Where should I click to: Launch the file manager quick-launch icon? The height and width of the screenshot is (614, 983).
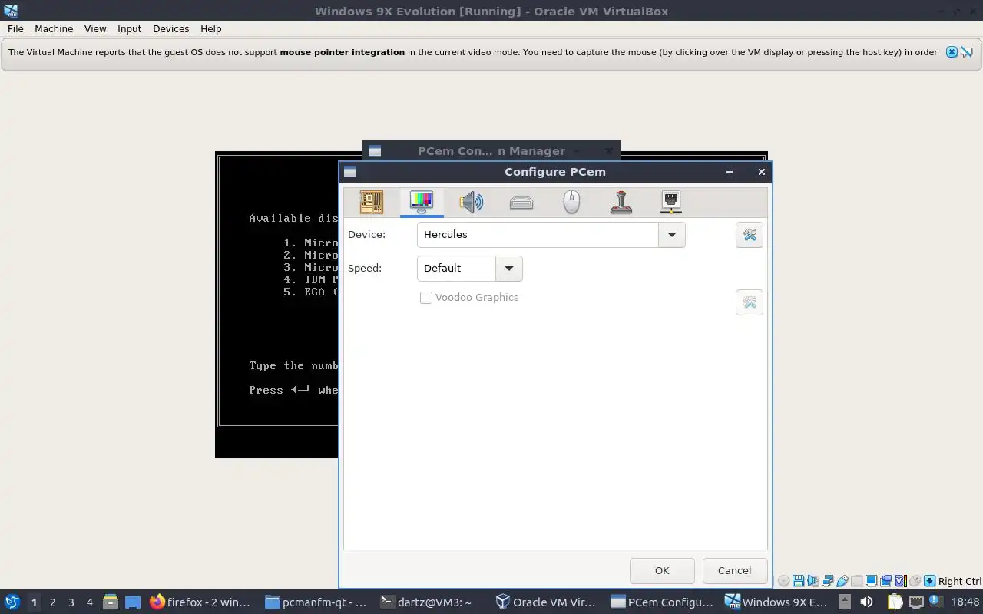110,602
